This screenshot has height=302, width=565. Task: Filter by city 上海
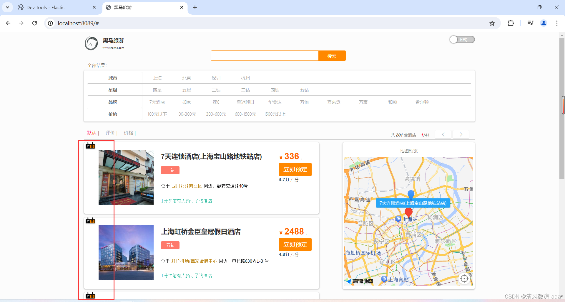[157, 78]
